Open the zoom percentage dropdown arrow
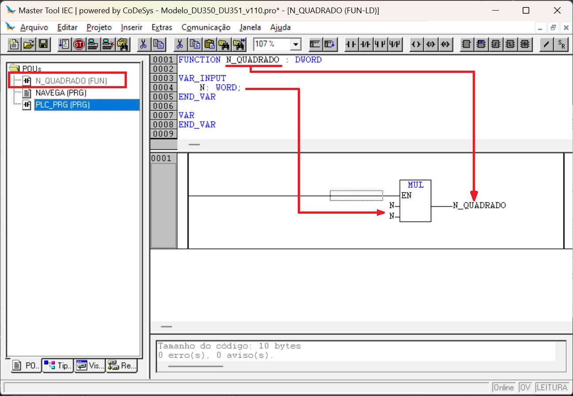This screenshot has height=396, width=573. point(296,44)
